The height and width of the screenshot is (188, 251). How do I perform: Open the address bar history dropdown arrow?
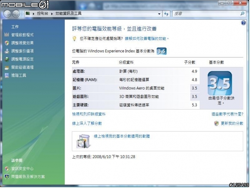point(159,14)
